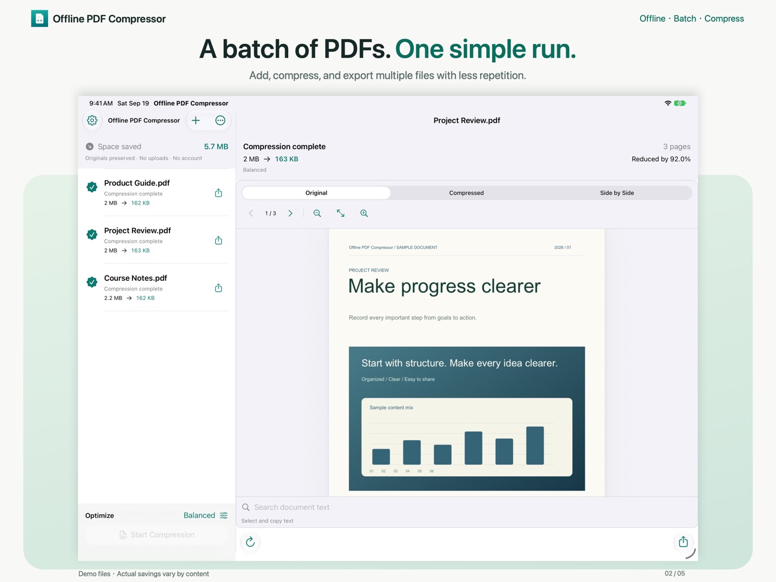Image resolution: width=776 pixels, height=582 pixels.
Task: Share Course Notes.pdf via its export icon
Action: pos(218,287)
